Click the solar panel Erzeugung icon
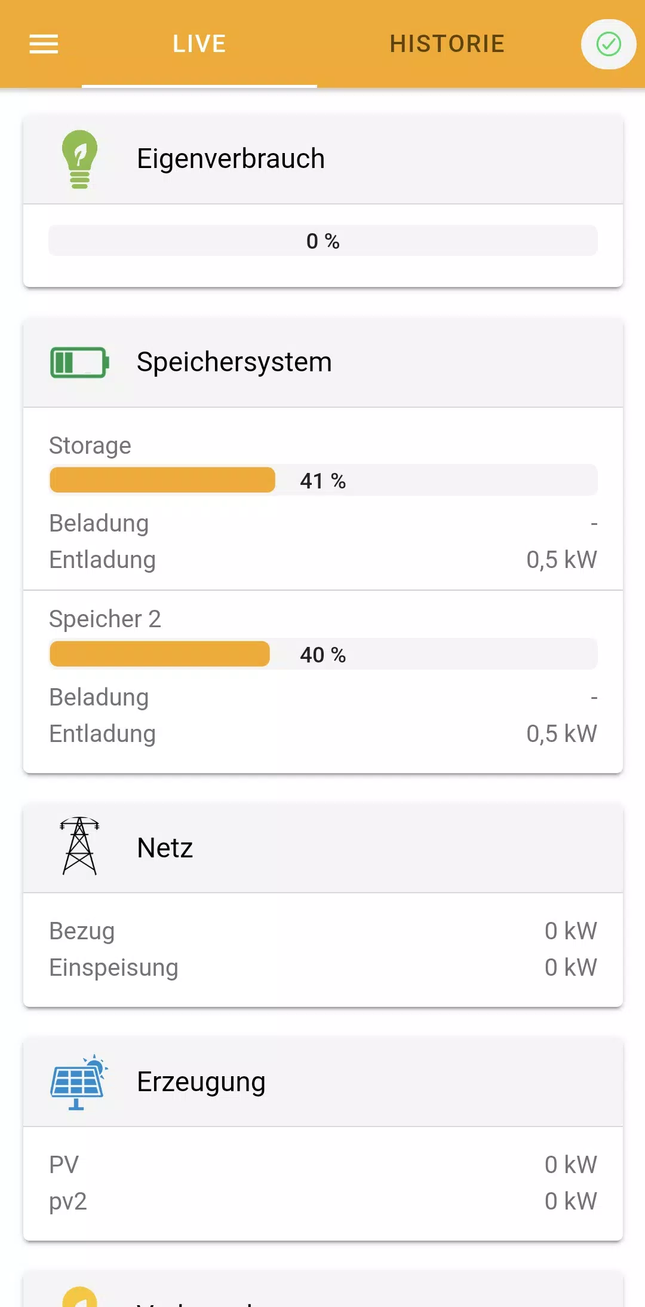645x1307 pixels. coord(78,1082)
